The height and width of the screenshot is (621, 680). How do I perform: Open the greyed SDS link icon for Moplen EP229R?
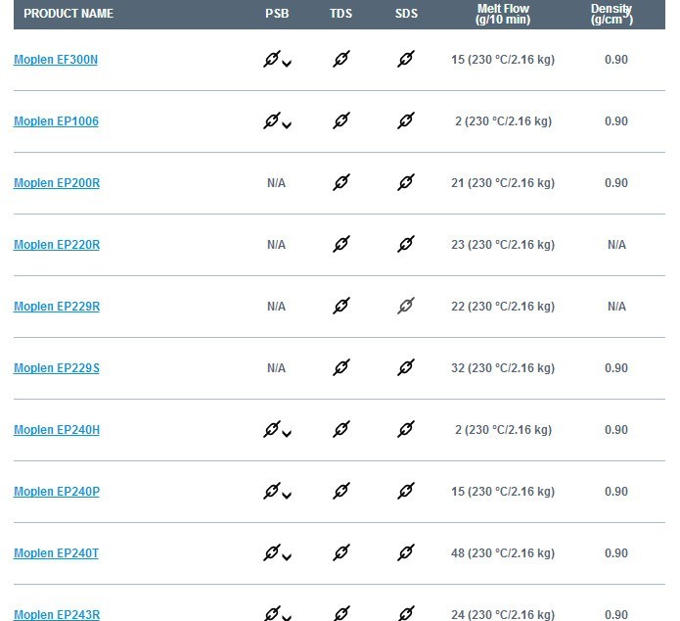tap(406, 306)
